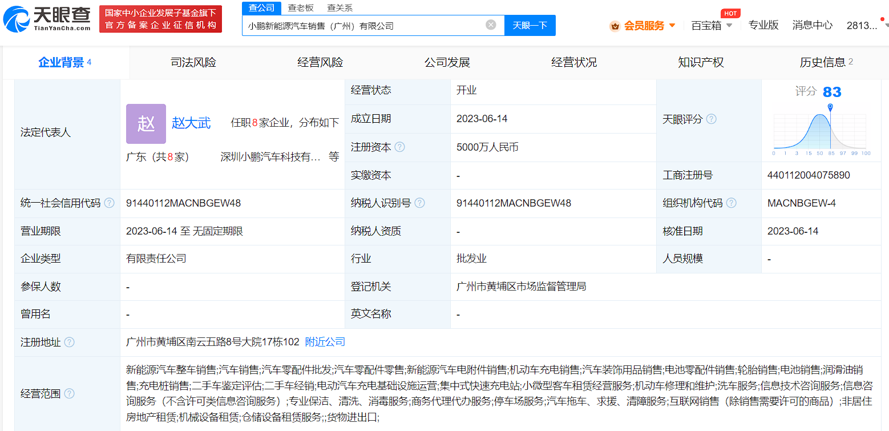Click the help icon next to 注册地址
Screen dimensions: 889x431
pos(69,343)
